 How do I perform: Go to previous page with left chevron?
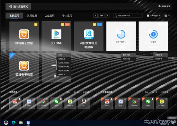pyautogui.click(x=96, y=16)
